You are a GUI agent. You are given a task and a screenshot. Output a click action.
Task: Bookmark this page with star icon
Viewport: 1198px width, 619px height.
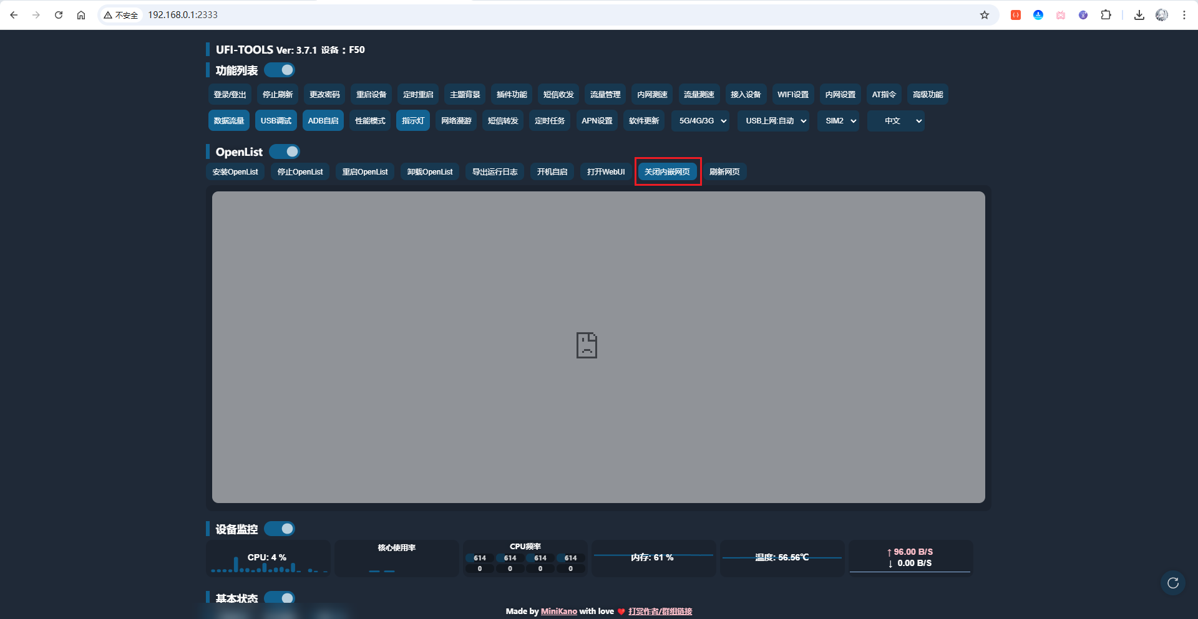point(985,15)
